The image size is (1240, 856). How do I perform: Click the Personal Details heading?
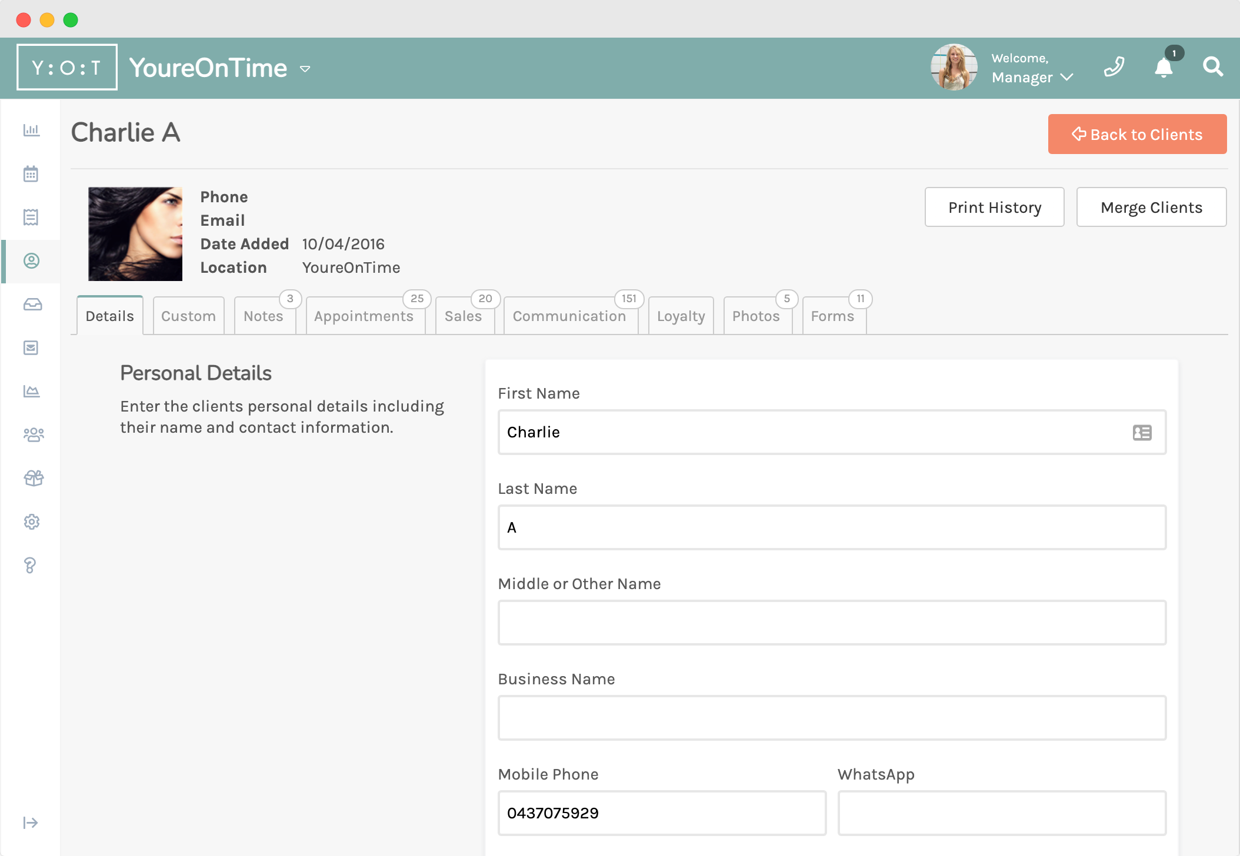click(x=196, y=373)
